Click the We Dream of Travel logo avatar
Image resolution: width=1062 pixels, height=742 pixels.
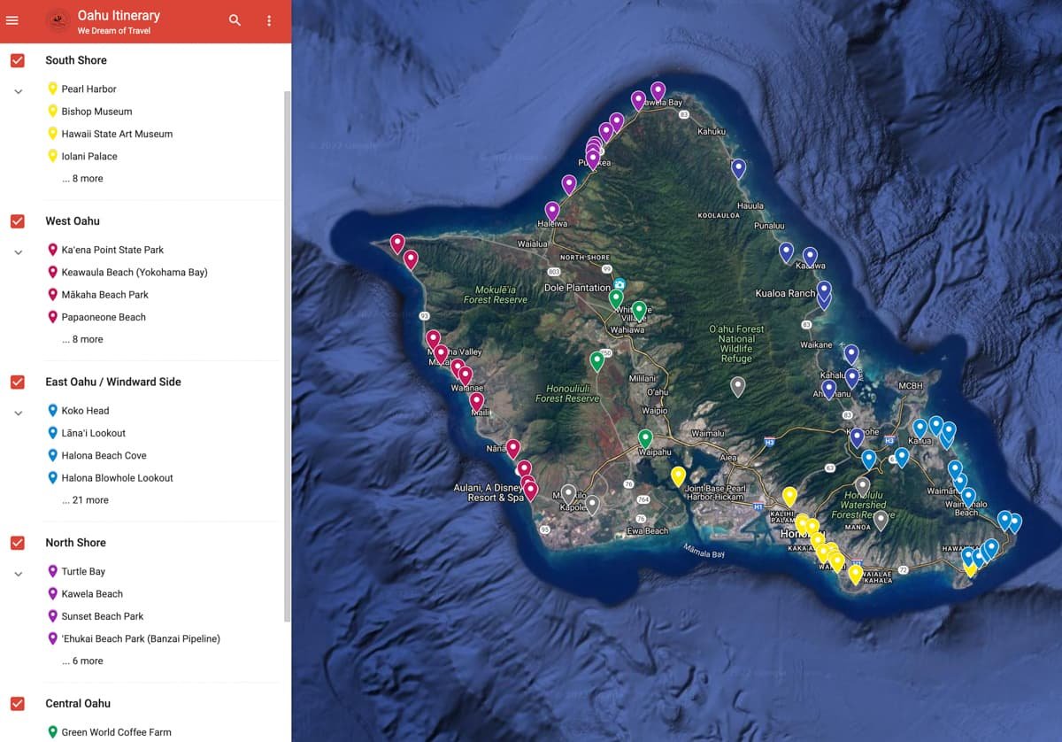58,21
